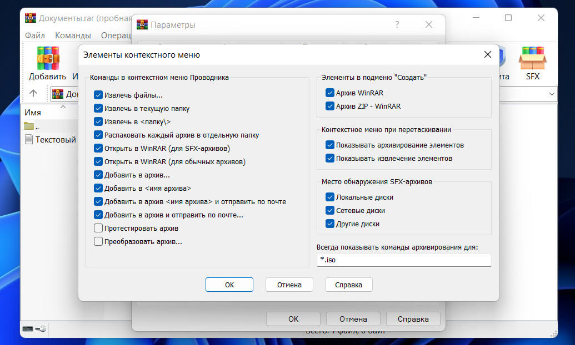The width and height of the screenshot is (575, 345).
Task: Uncheck Добавить в архив... checkbox
Action: coord(98,175)
